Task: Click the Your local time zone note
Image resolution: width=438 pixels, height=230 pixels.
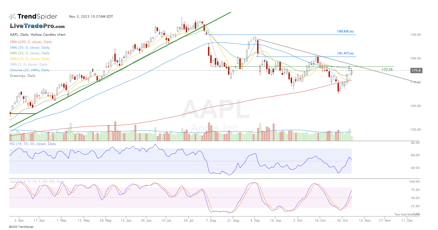Action: (407, 215)
